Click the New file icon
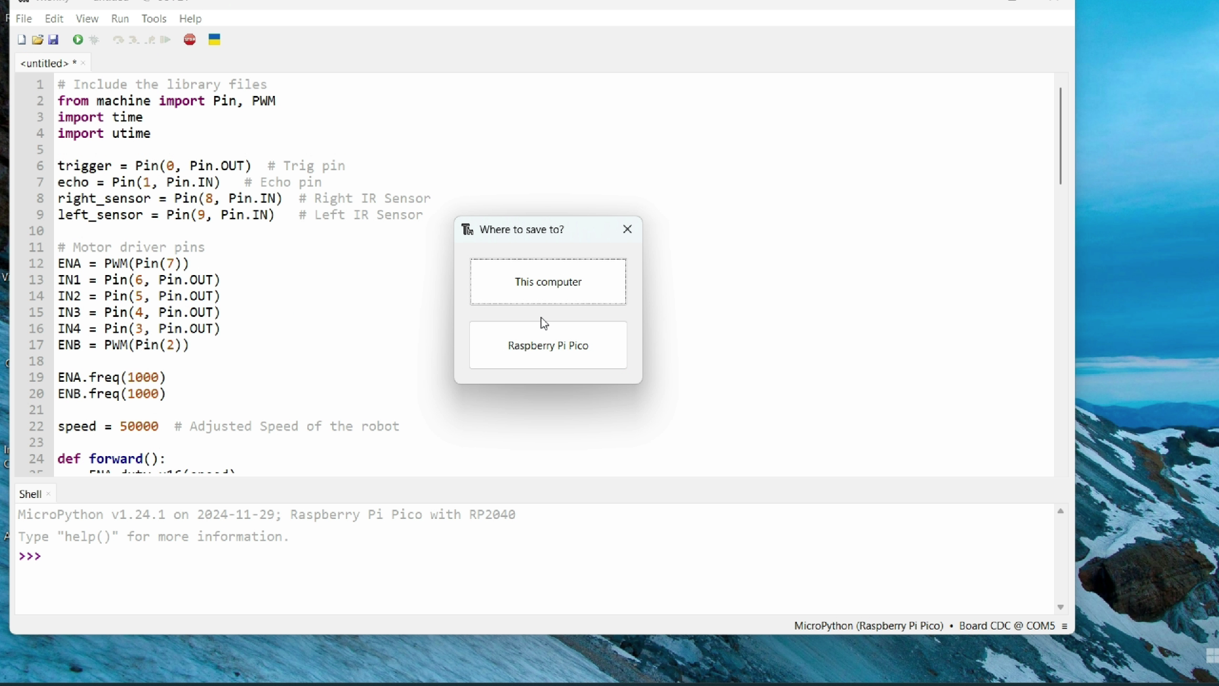Image resolution: width=1219 pixels, height=686 pixels. tap(21, 39)
